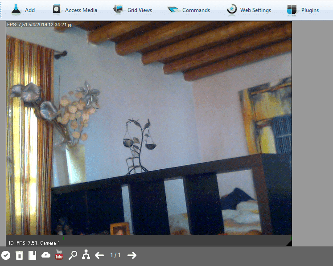Image resolution: width=333 pixels, height=266 pixels.
Task: Click the Plugins blocks icon
Action: point(292,10)
